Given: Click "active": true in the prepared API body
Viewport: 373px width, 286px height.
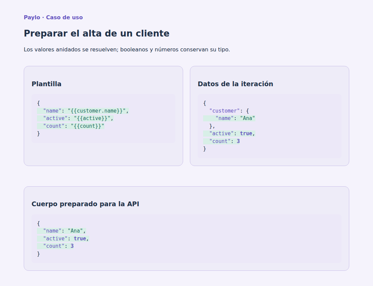Looking at the screenshot, I should [x=63, y=238].
